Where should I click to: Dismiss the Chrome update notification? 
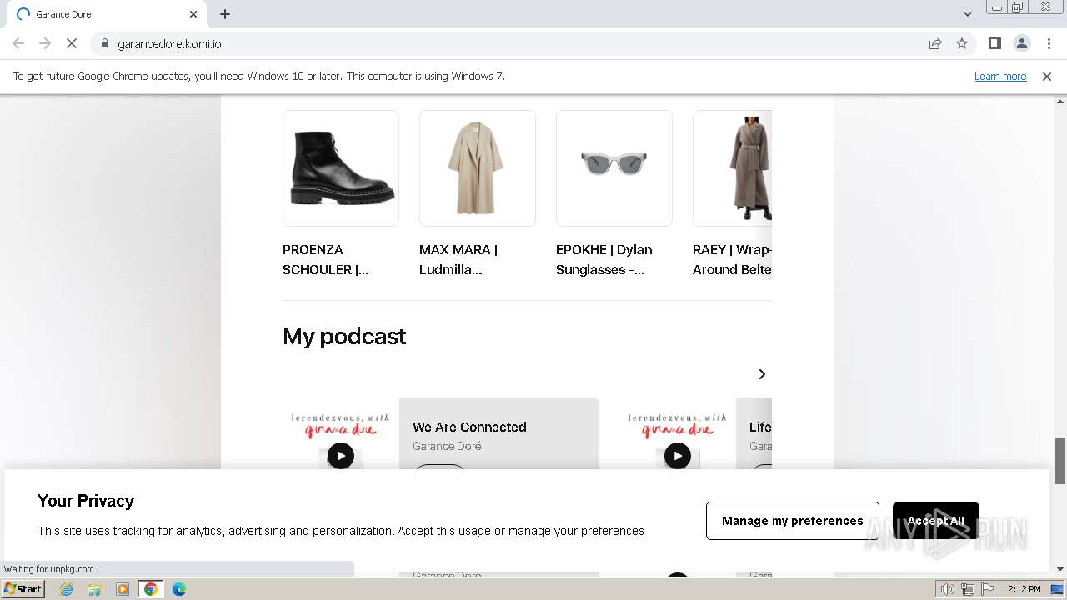pos(1047,76)
